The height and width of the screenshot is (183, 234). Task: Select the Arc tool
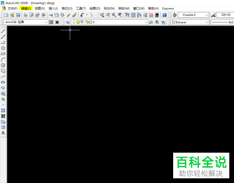point(3,59)
